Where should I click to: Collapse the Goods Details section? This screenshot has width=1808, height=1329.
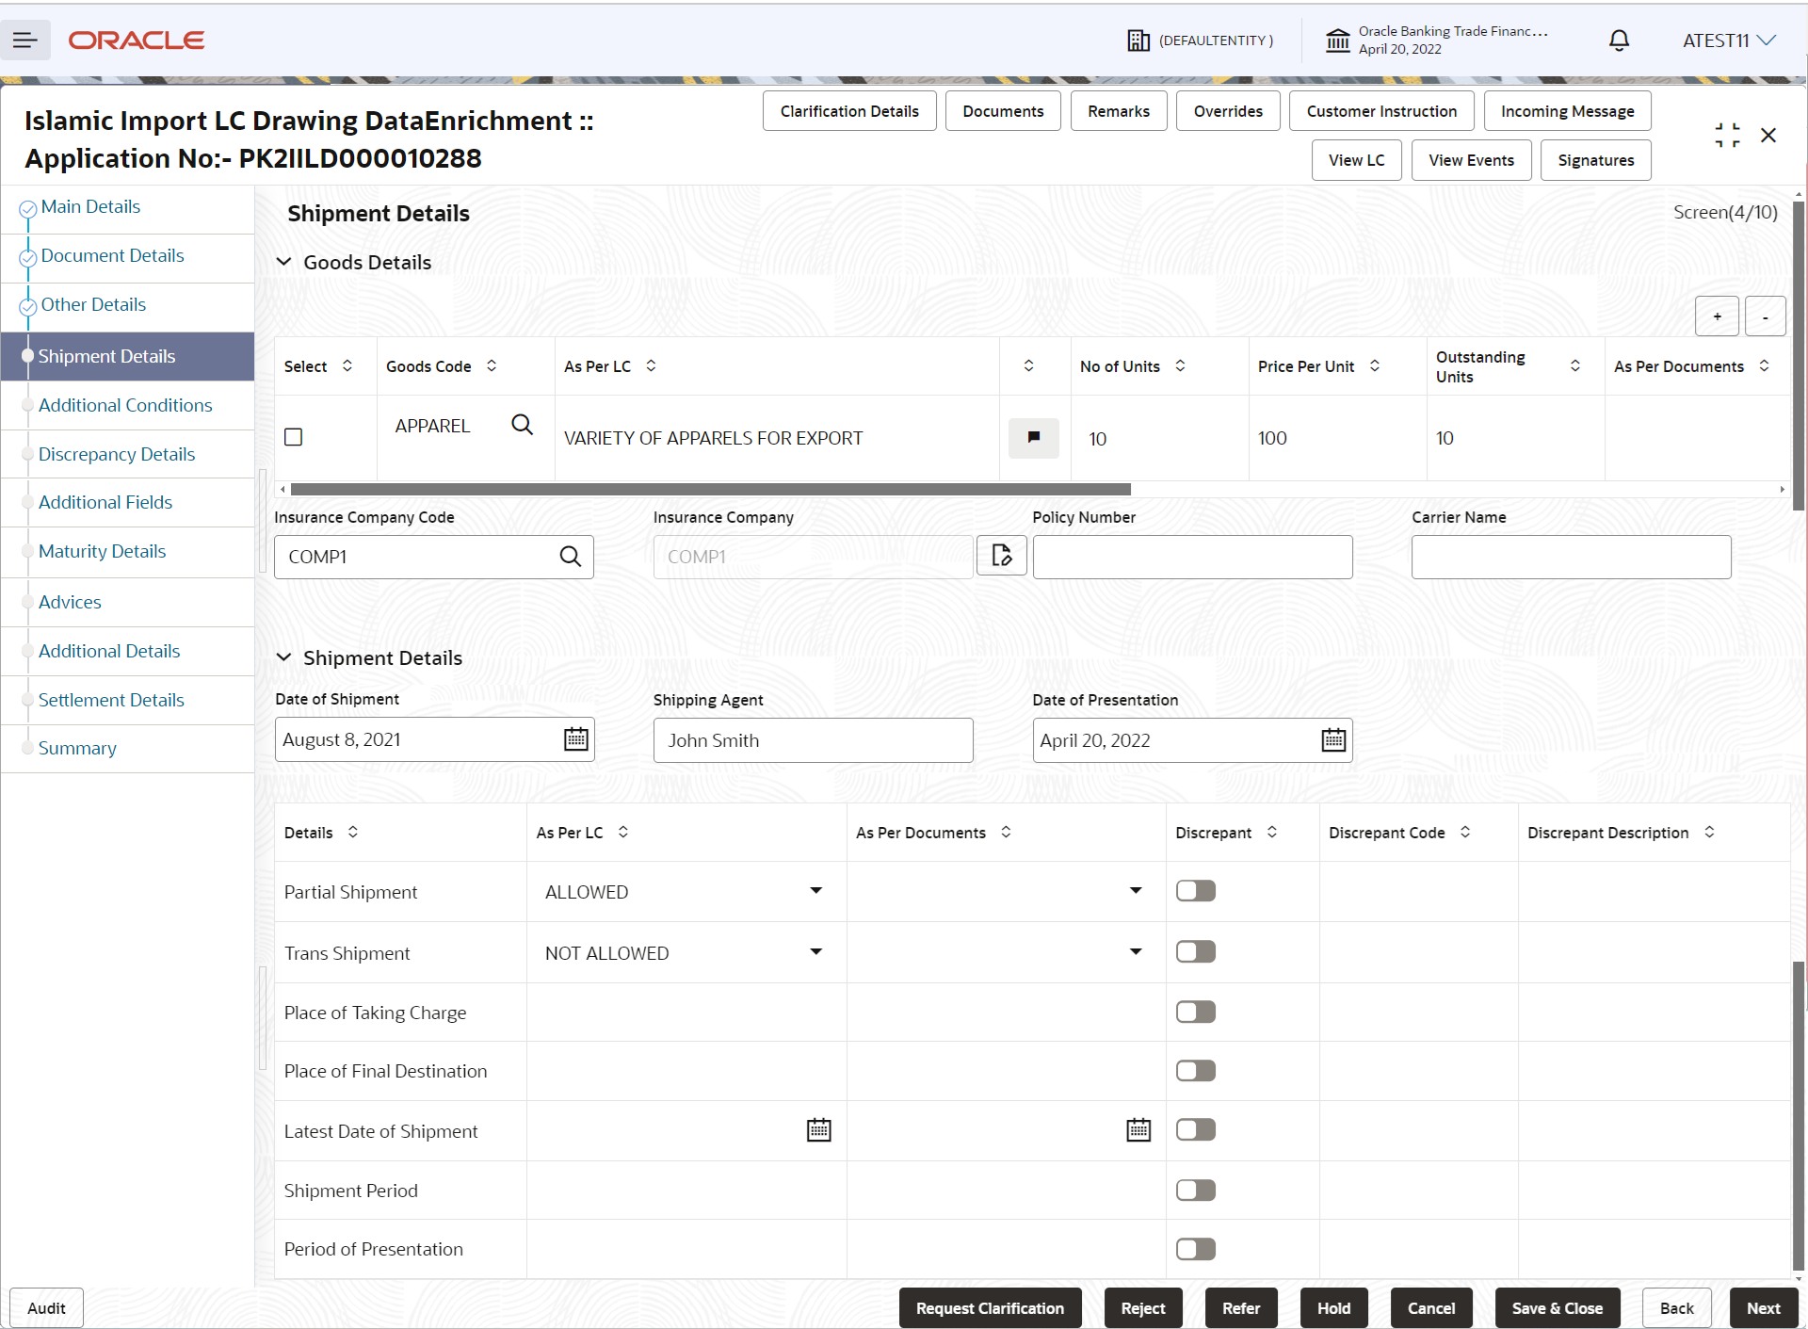(284, 262)
